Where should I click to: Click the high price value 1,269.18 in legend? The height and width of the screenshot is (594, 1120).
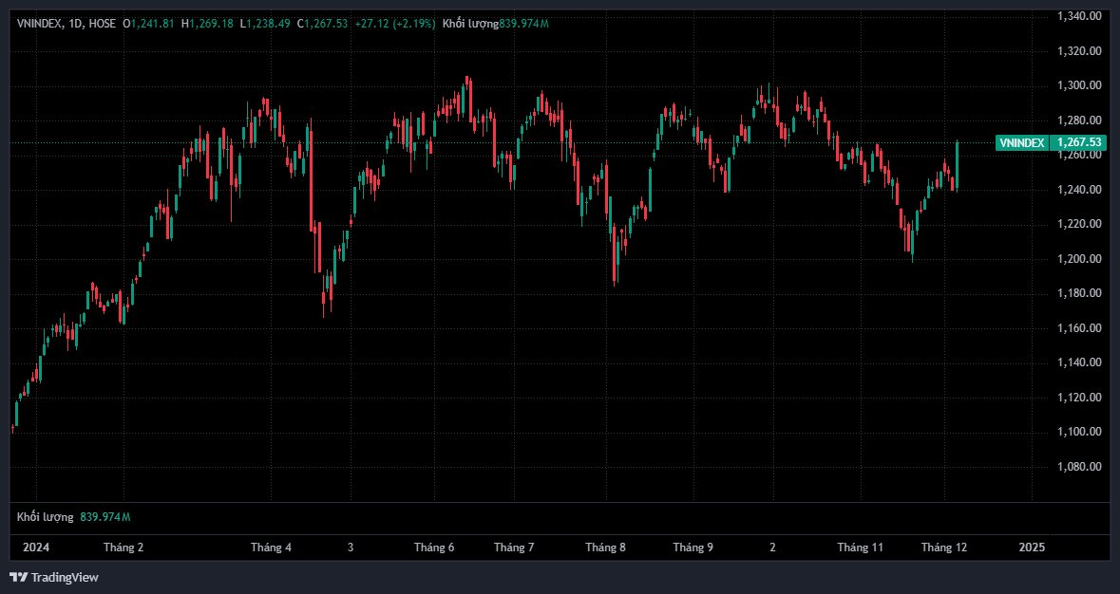pyautogui.click(x=211, y=23)
